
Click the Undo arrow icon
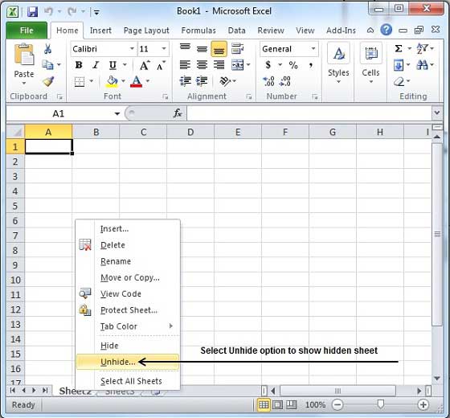point(49,11)
